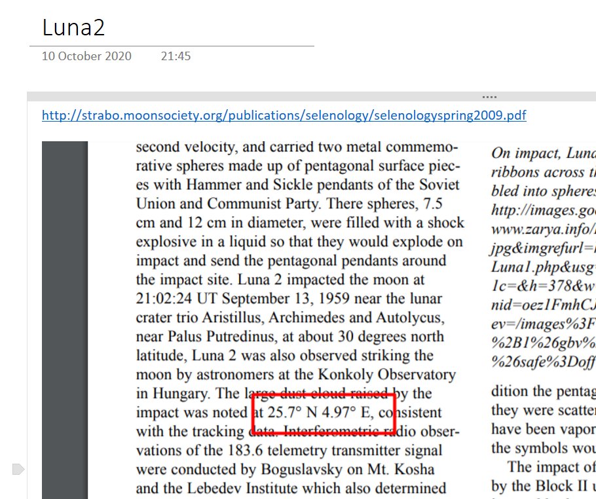Click the Luna2 page title

point(73,27)
